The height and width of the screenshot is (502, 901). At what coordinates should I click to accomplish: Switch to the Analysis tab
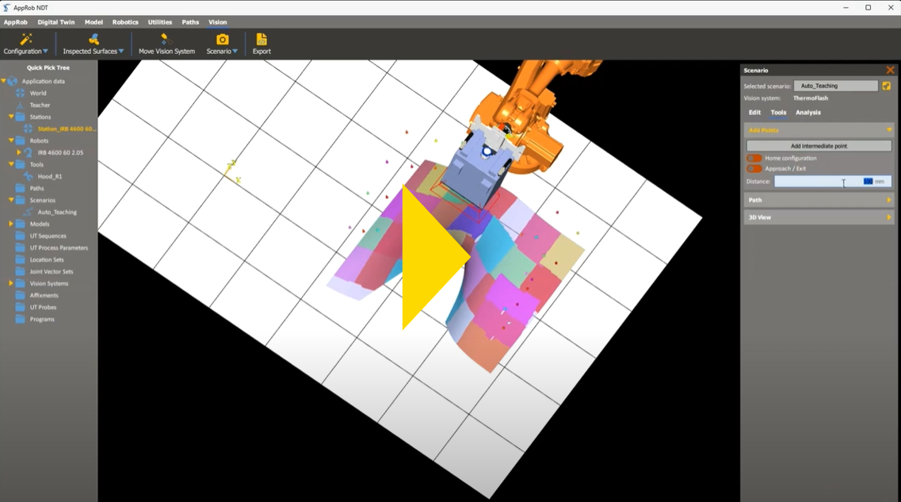807,113
